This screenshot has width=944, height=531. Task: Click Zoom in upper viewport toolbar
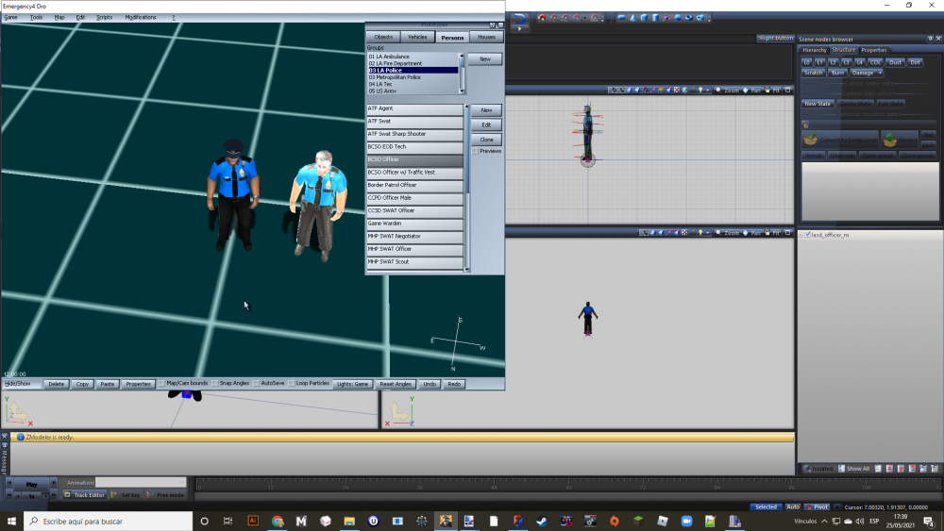click(728, 91)
